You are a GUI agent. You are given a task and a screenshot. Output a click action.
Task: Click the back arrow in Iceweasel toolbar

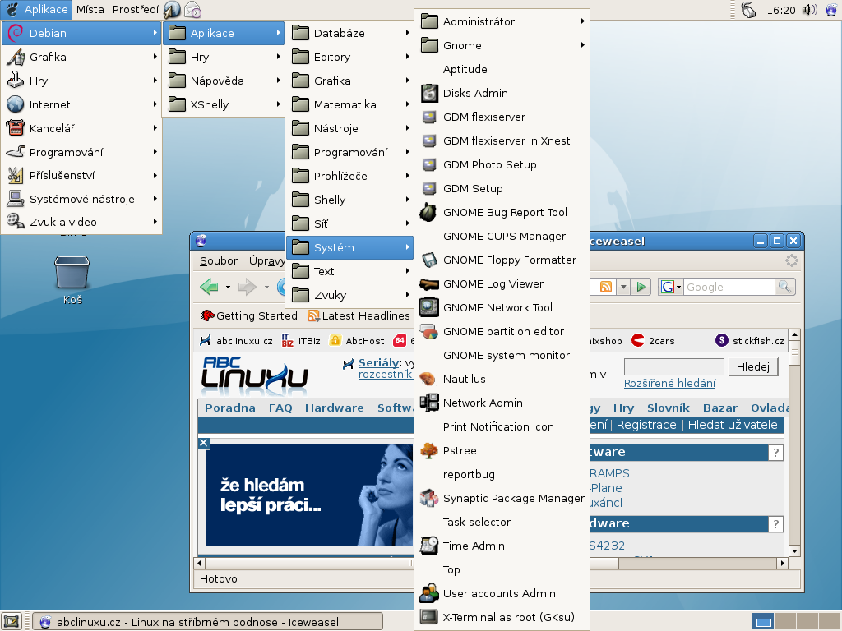(209, 287)
